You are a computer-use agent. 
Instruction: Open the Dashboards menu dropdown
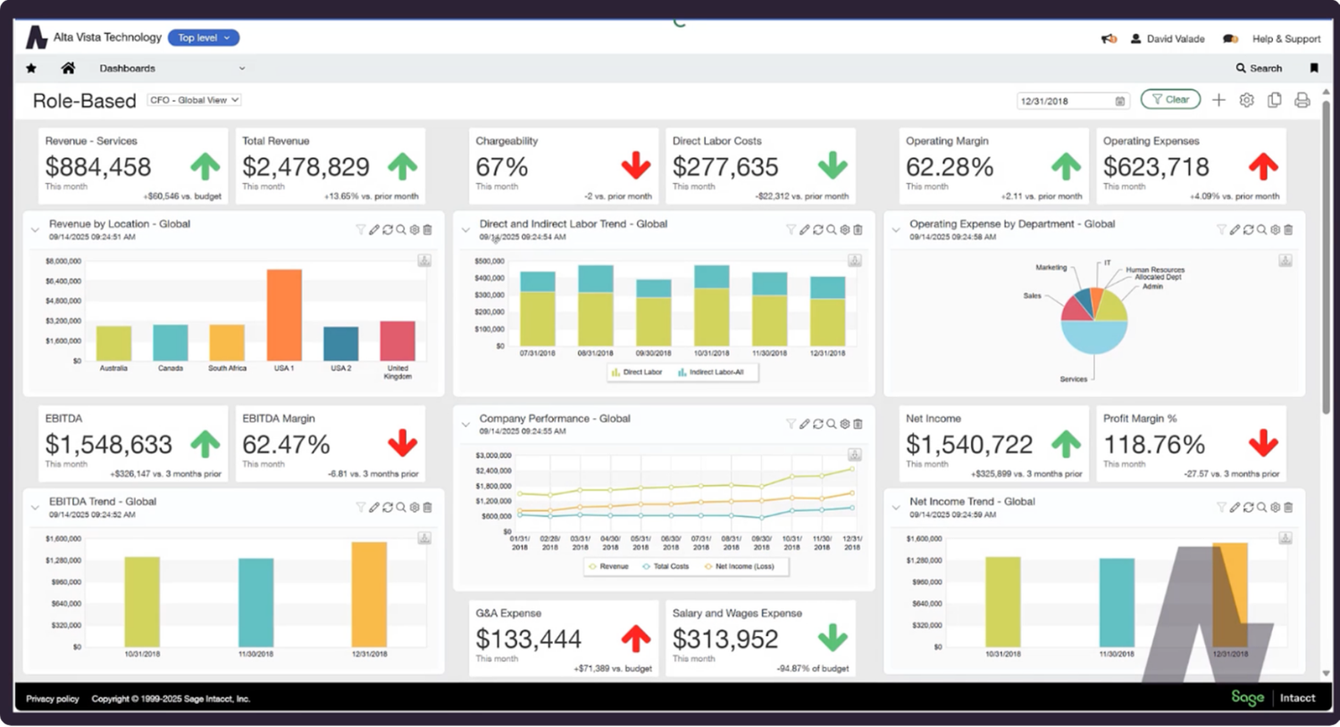172,68
